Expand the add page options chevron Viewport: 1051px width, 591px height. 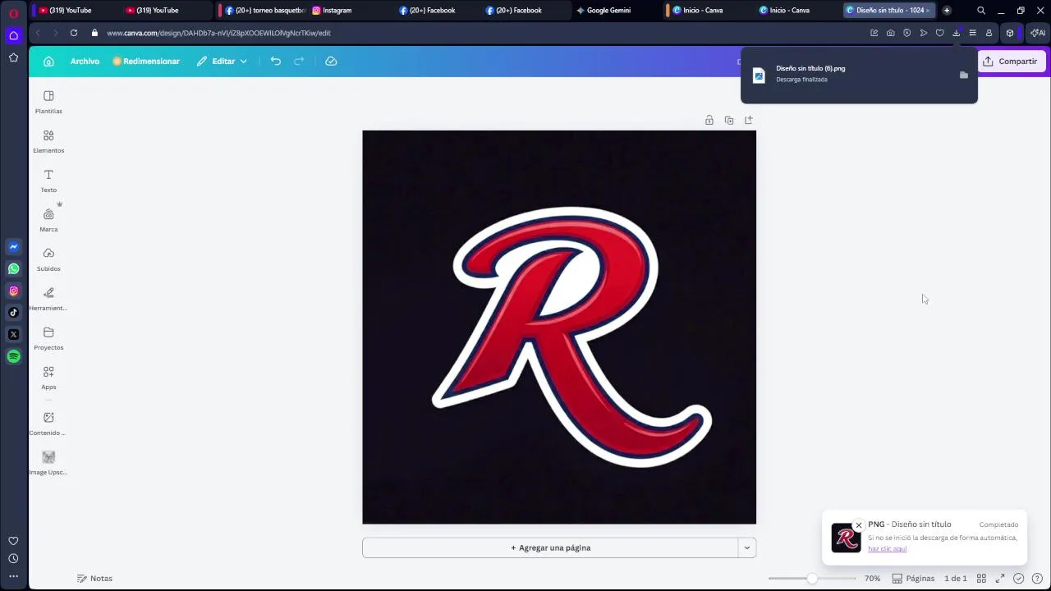coord(747,547)
